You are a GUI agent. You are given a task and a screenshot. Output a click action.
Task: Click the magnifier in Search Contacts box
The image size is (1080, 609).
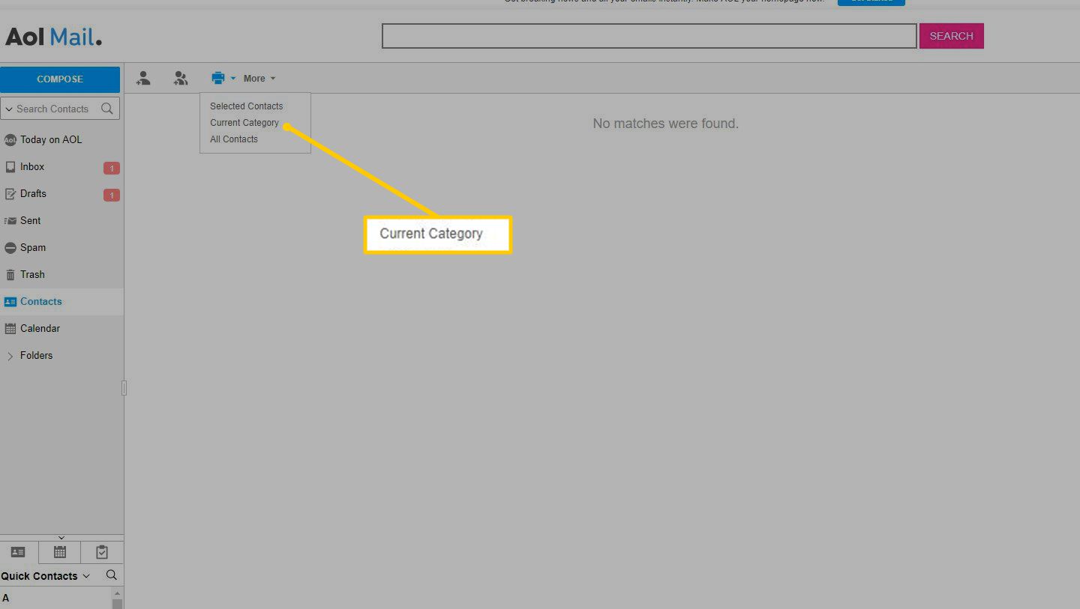(x=107, y=109)
